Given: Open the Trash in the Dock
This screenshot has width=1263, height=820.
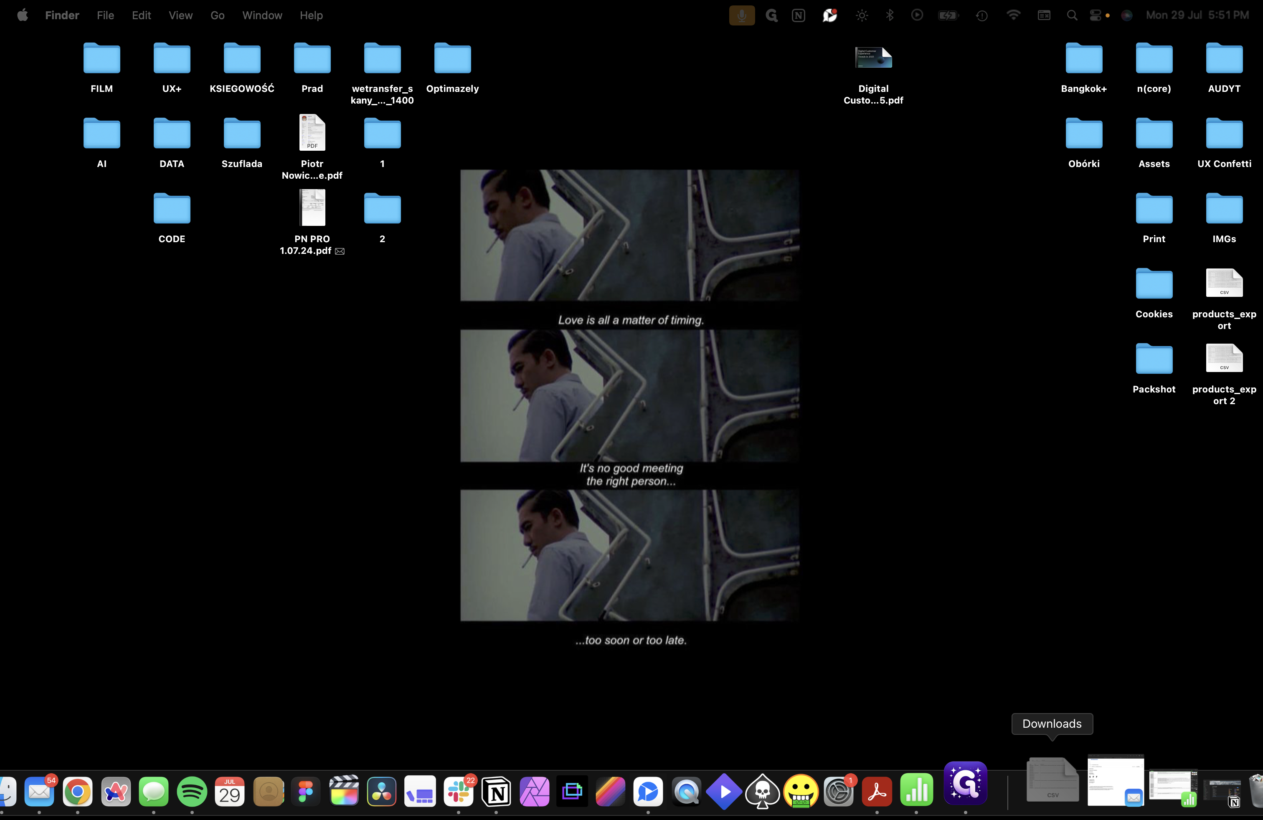Looking at the screenshot, I should 1257,790.
